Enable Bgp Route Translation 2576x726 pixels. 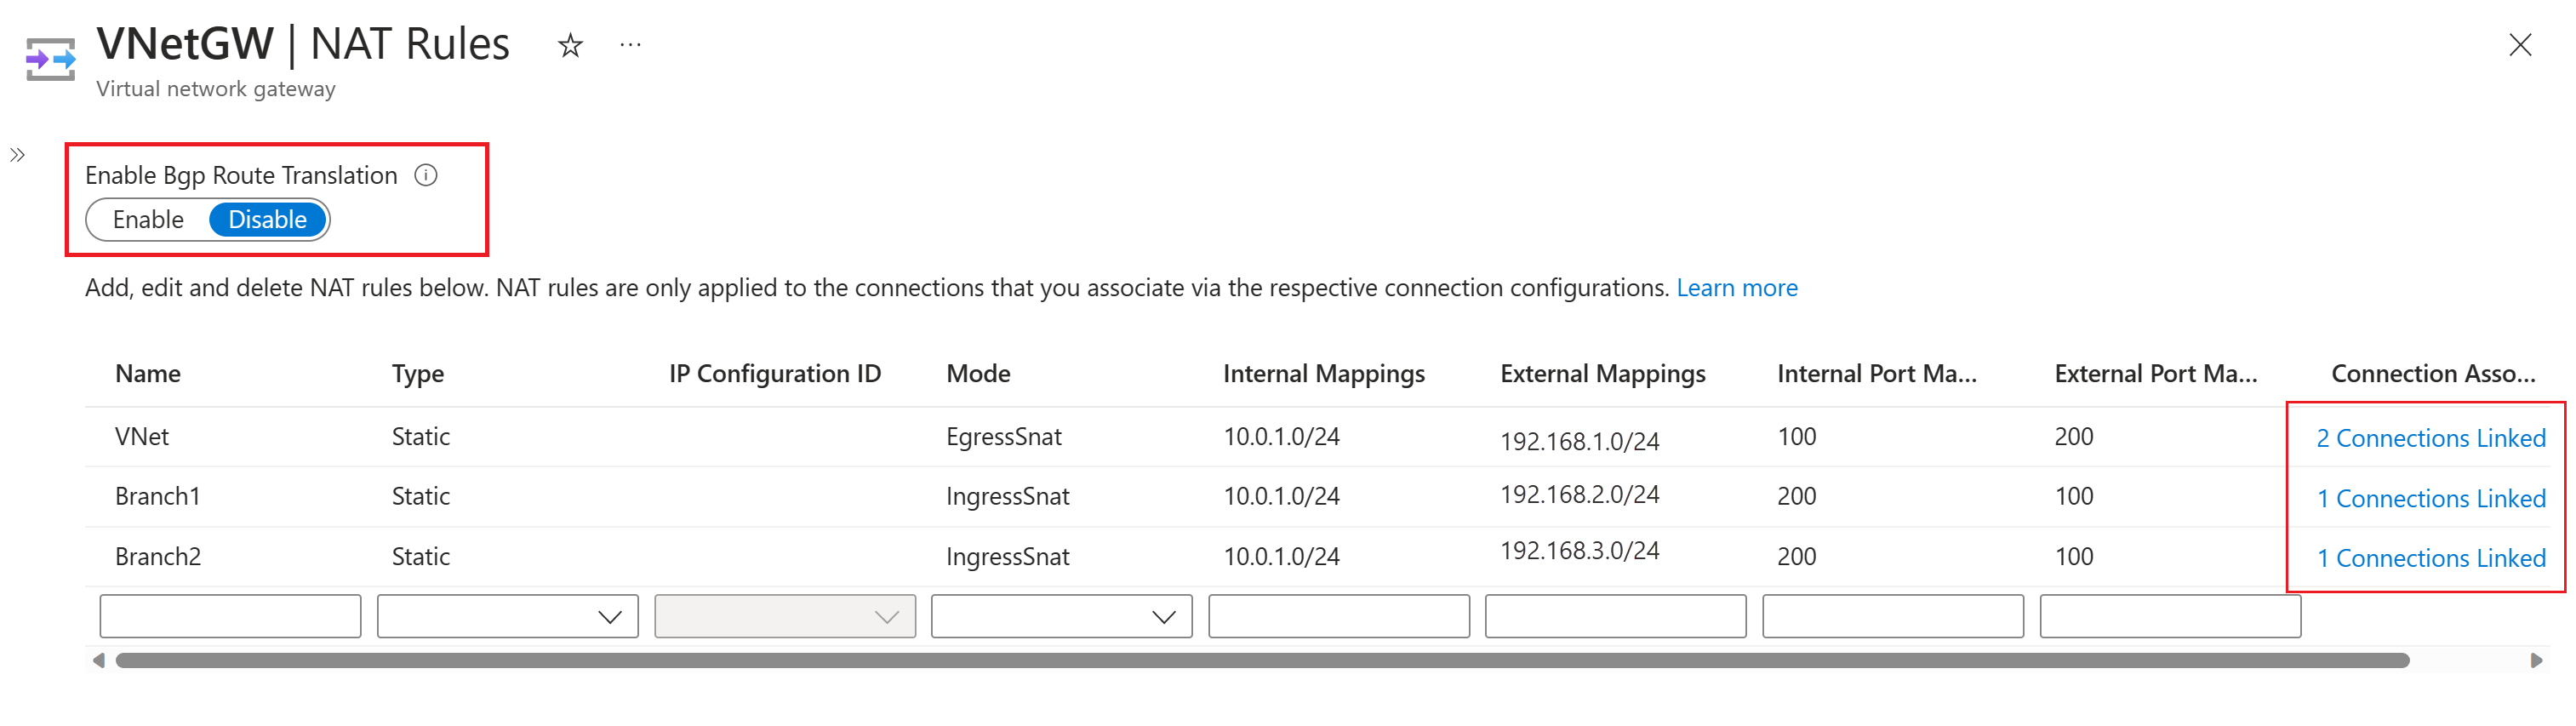148,220
